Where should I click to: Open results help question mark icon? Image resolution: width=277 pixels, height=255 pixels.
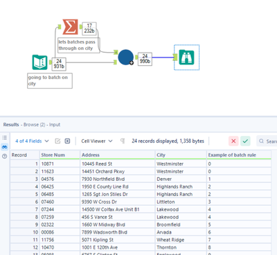tap(4, 156)
